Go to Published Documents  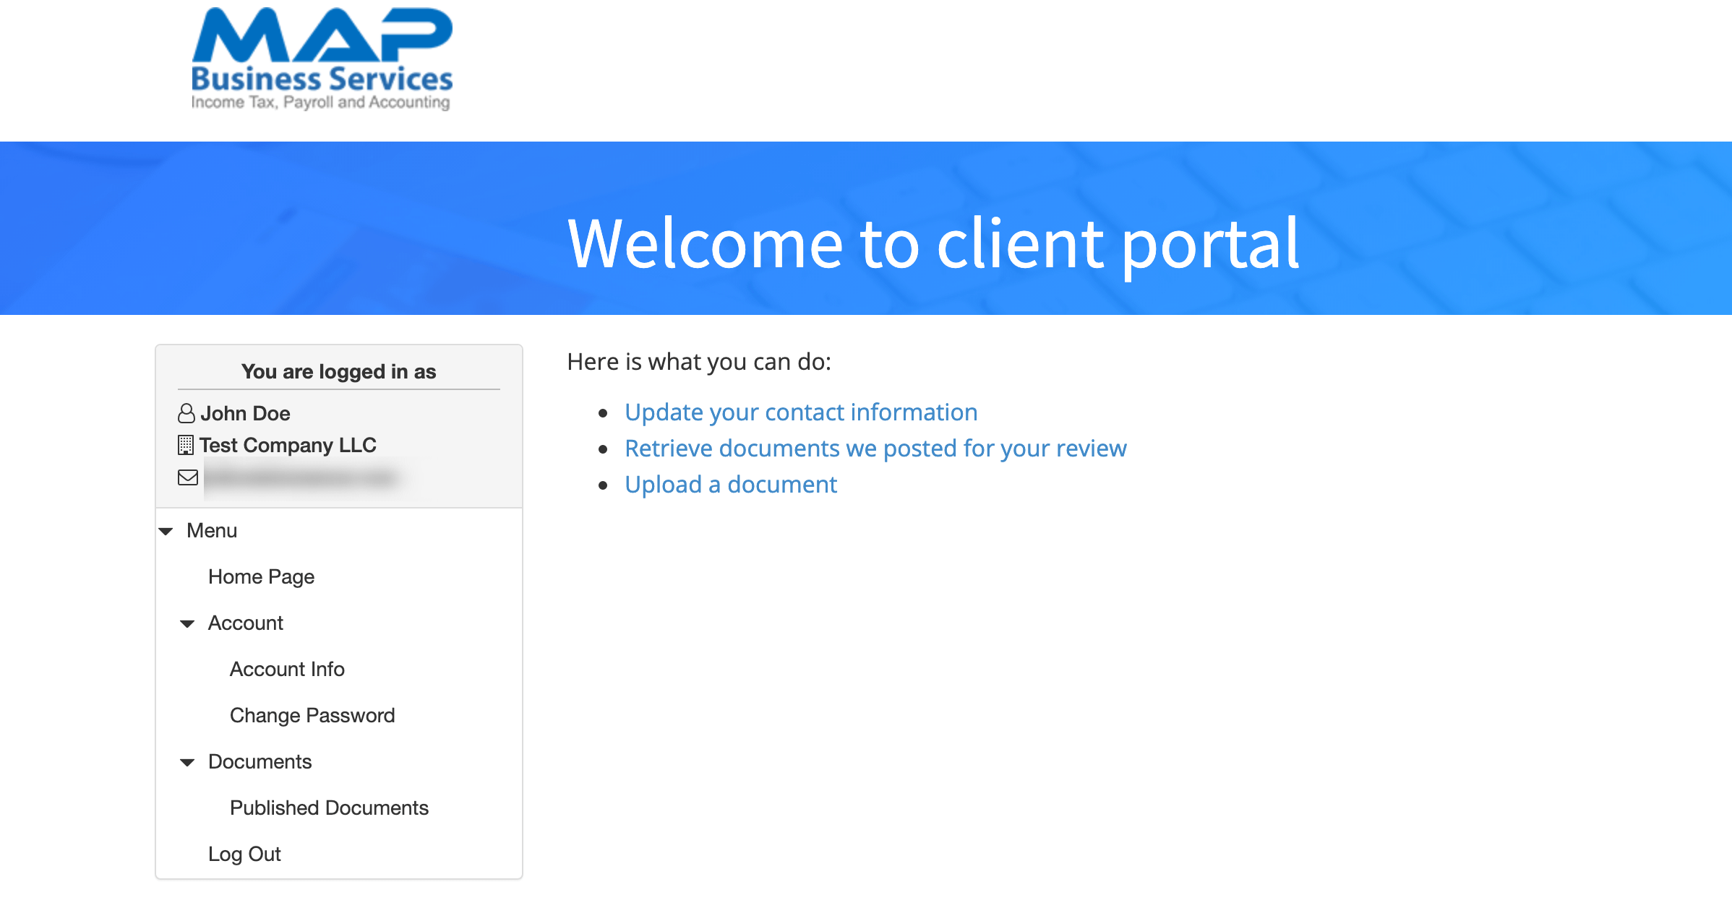point(329,808)
